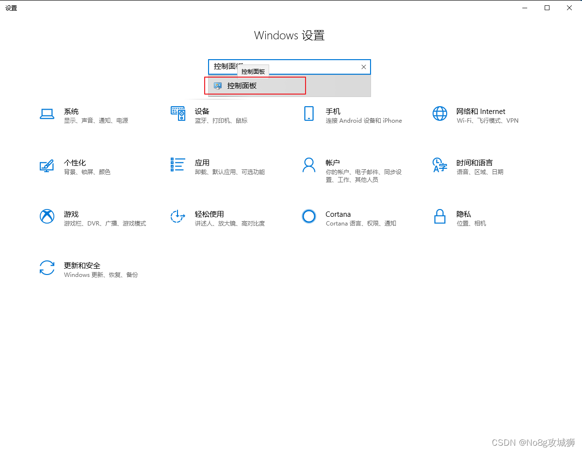Open 手机 settings title
Image resolution: width=582 pixels, height=452 pixels.
point(333,112)
